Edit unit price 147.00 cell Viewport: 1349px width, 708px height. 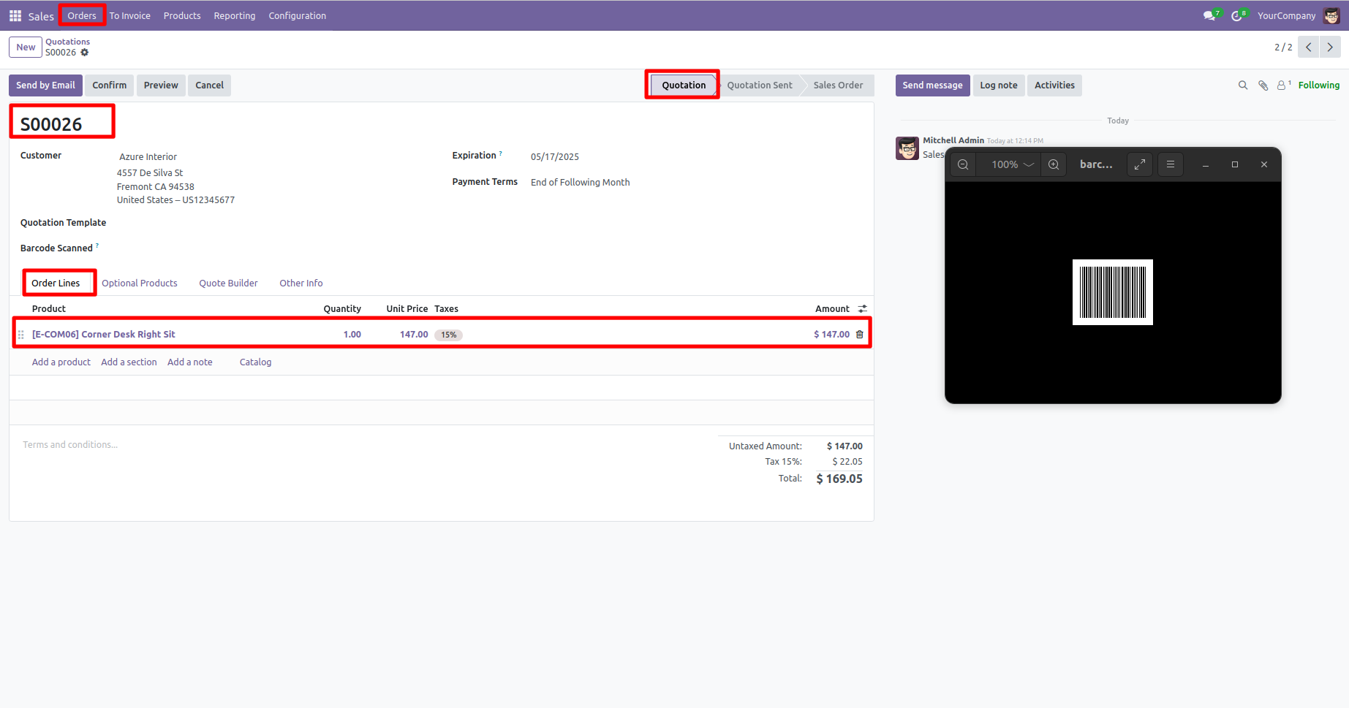pyautogui.click(x=414, y=335)
